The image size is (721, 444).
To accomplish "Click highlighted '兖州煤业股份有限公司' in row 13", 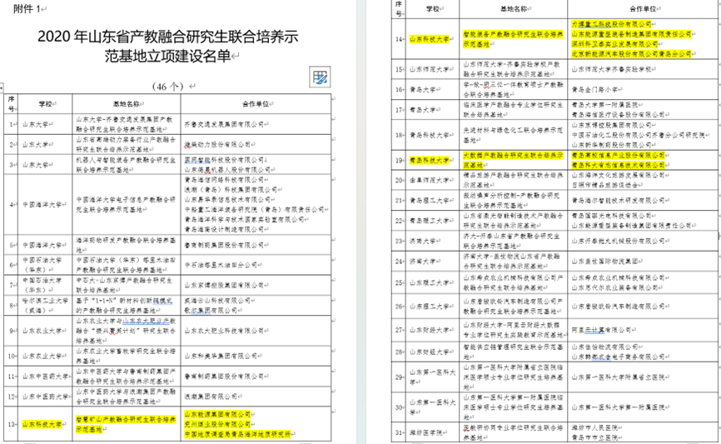I will [x=217, y=424].
